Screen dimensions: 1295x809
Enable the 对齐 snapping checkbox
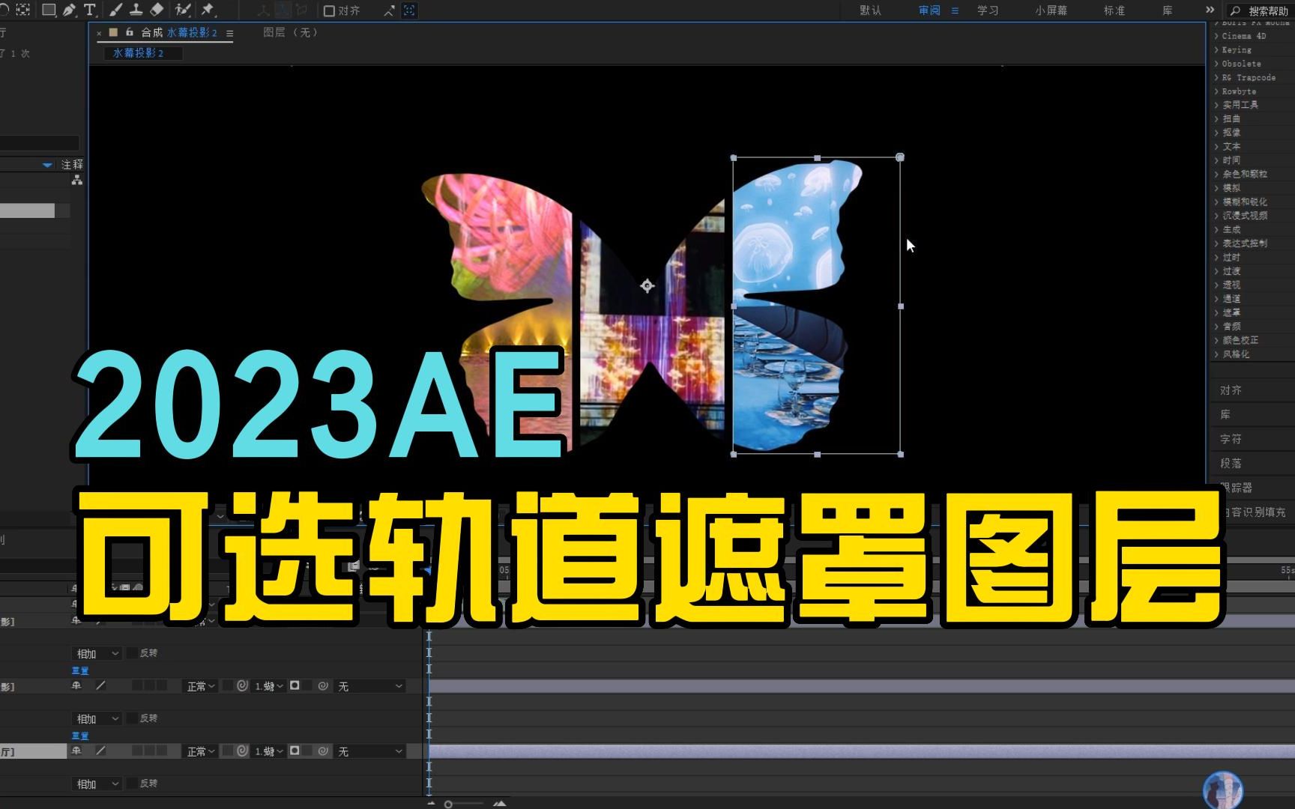click(x=329, y=10)
